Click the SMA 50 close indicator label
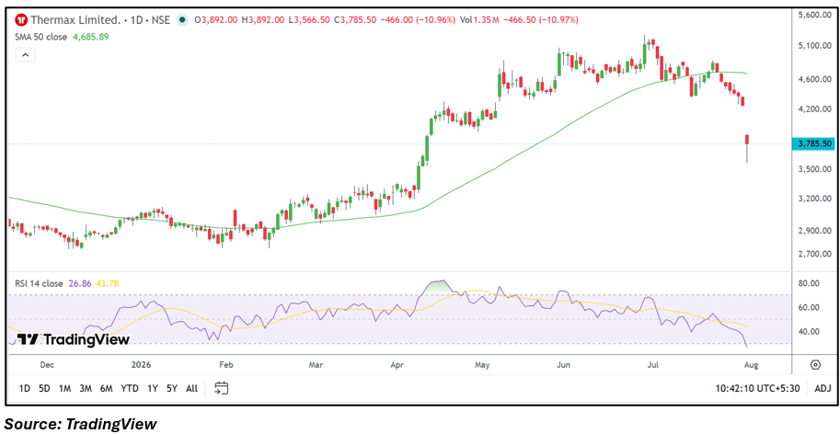Image resolution: width=840 pixels, height=434 pixels. (x=41, y=37)
